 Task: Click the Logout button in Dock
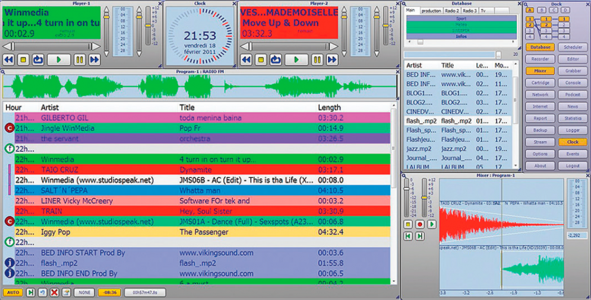[x=573, y=165]
